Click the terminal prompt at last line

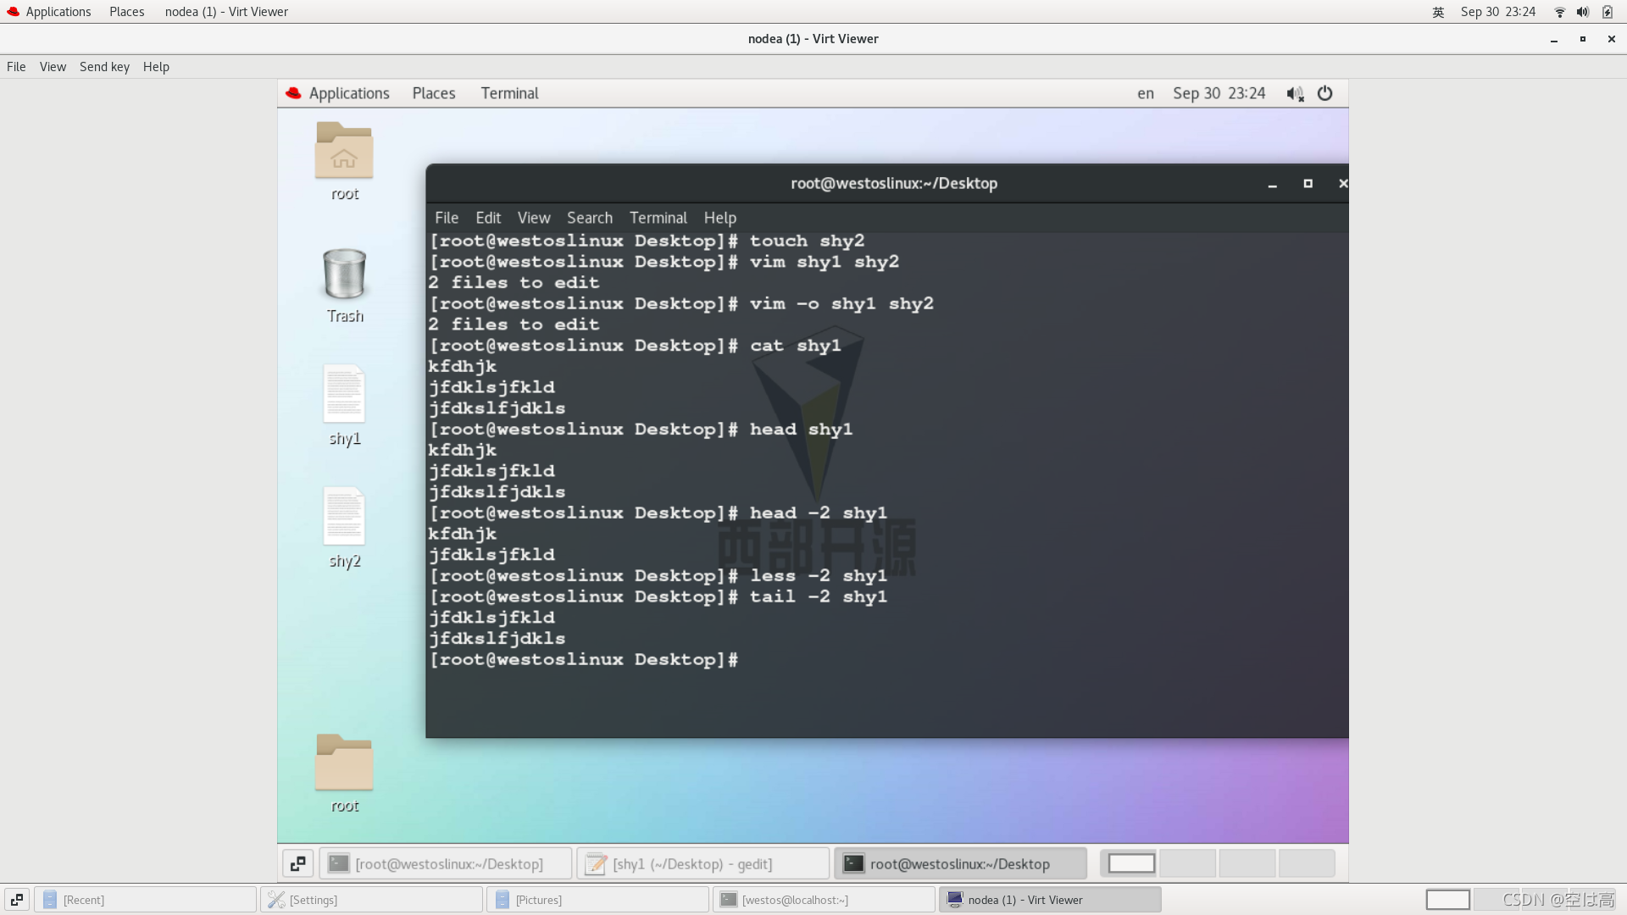click(584, 660)
